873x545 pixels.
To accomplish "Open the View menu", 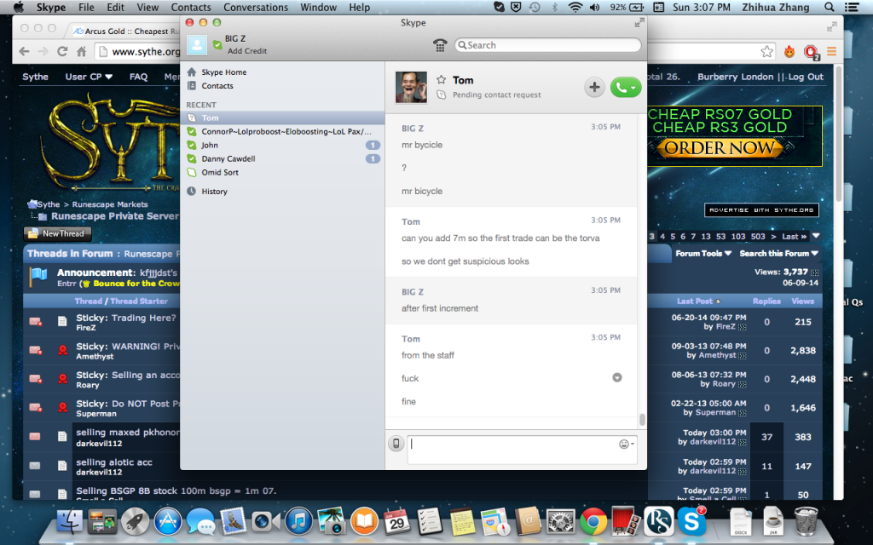I will [147, 7].
